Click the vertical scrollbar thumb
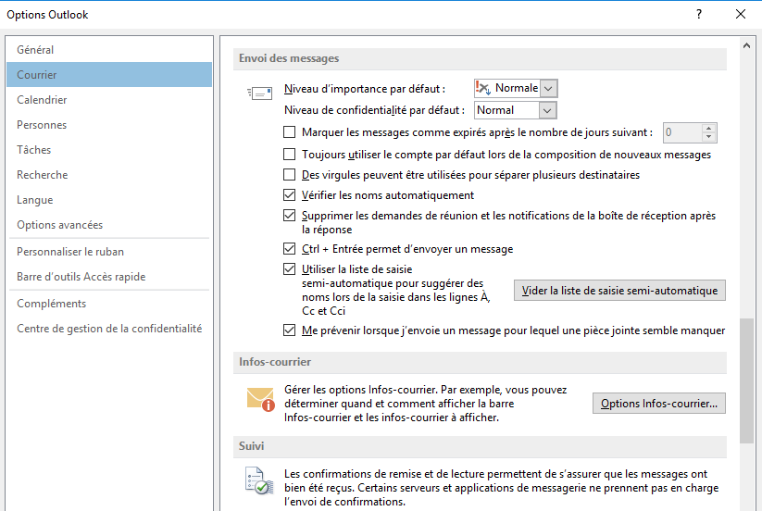Screen dimensions: 762x511 pyautogui.click(x=746, y=380)
